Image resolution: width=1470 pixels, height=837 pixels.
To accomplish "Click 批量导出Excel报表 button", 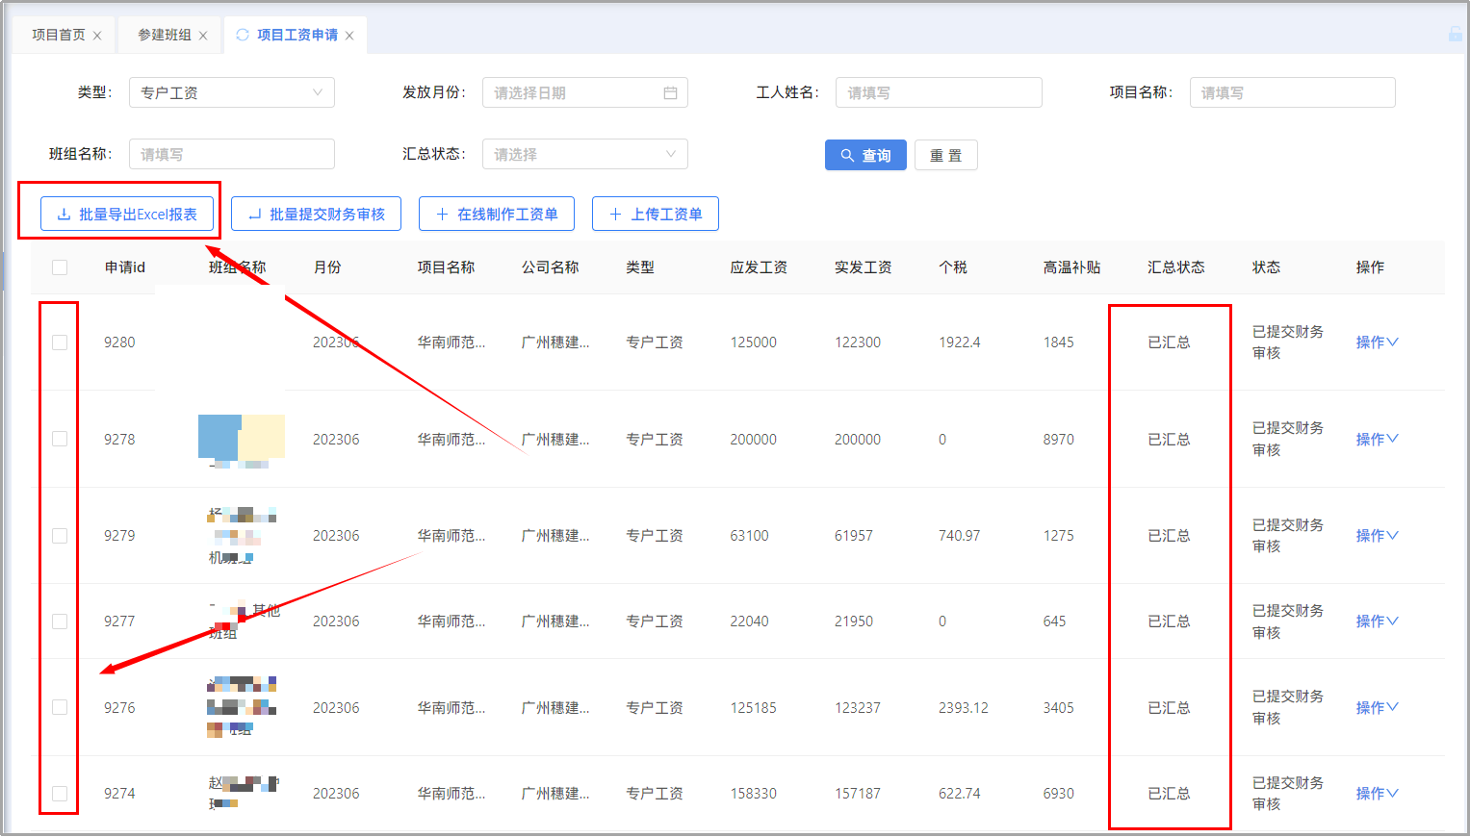I will pyautogui.click(x=127, y=215).
